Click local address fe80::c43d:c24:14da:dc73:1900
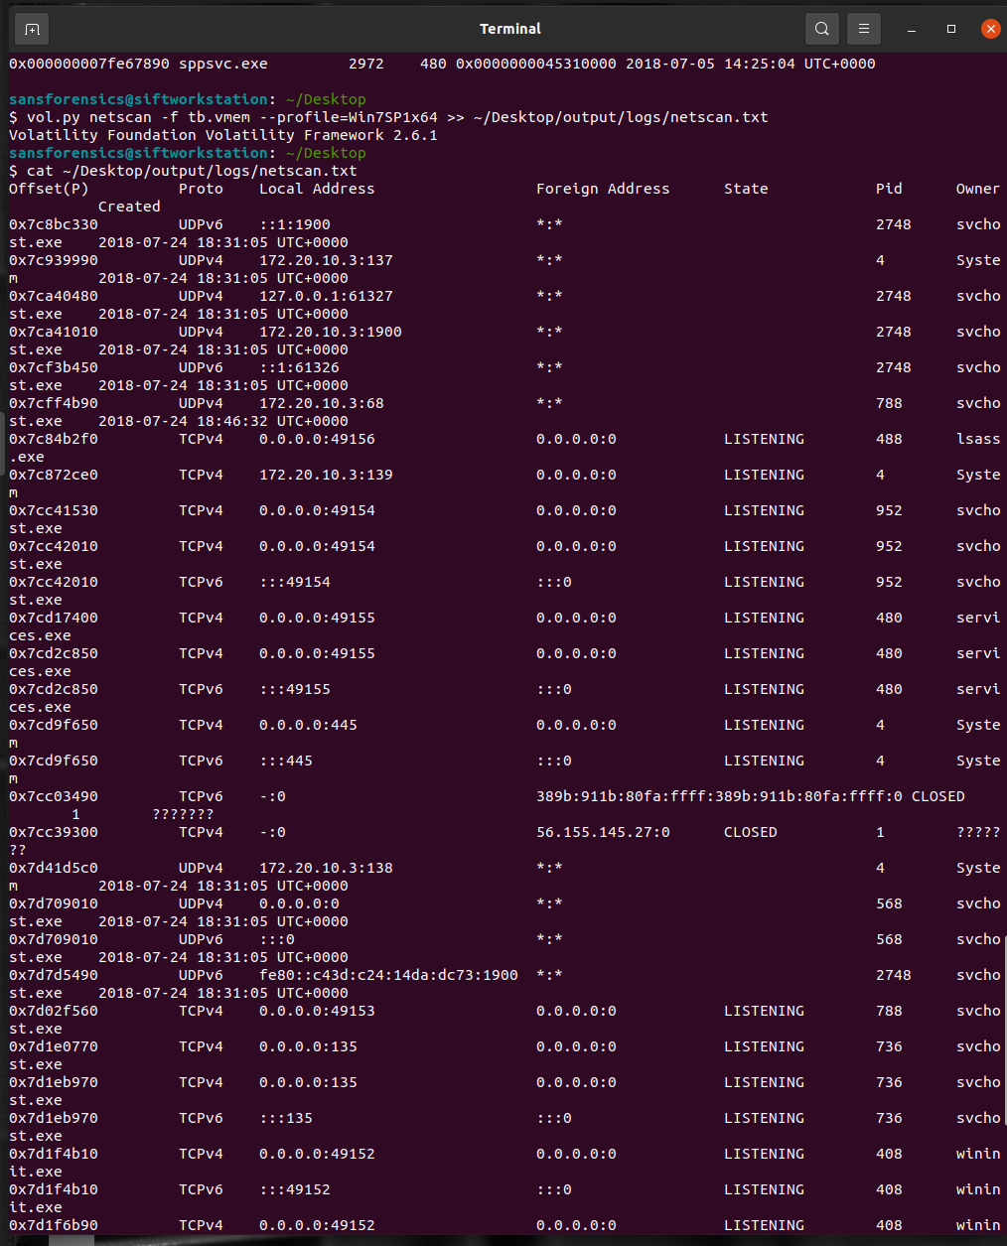This screenshot has width=1007, height=1246. click(388, 975)
